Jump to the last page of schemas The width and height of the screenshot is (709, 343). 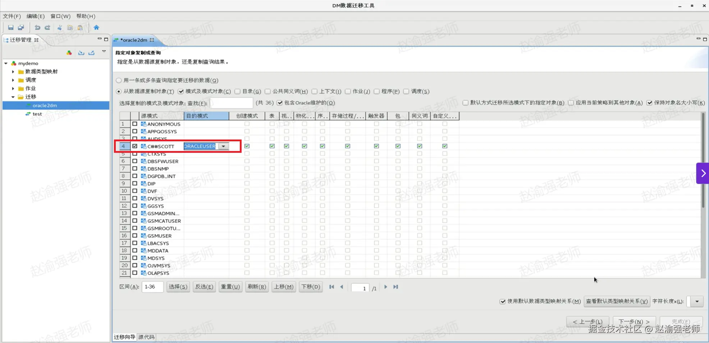coord(395,287)
